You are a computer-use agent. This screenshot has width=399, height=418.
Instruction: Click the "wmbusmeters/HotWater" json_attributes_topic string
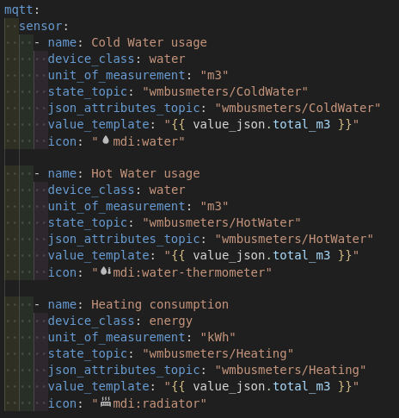pyautogui.click(x=294, y=239)
